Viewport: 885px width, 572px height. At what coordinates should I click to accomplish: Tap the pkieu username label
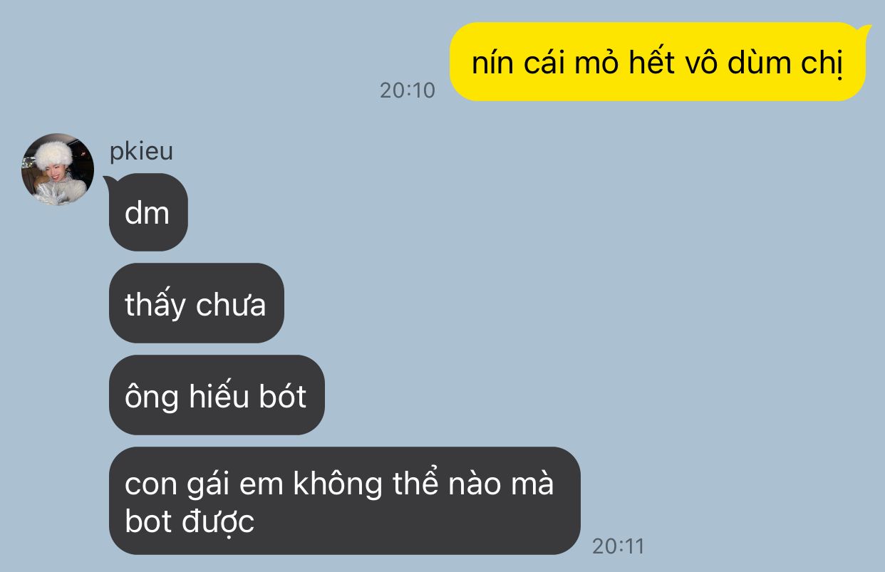click(141, 152)
